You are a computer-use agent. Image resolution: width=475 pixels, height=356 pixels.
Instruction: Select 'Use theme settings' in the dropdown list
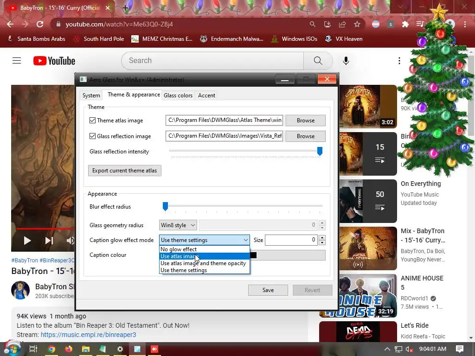coord(205,270)
